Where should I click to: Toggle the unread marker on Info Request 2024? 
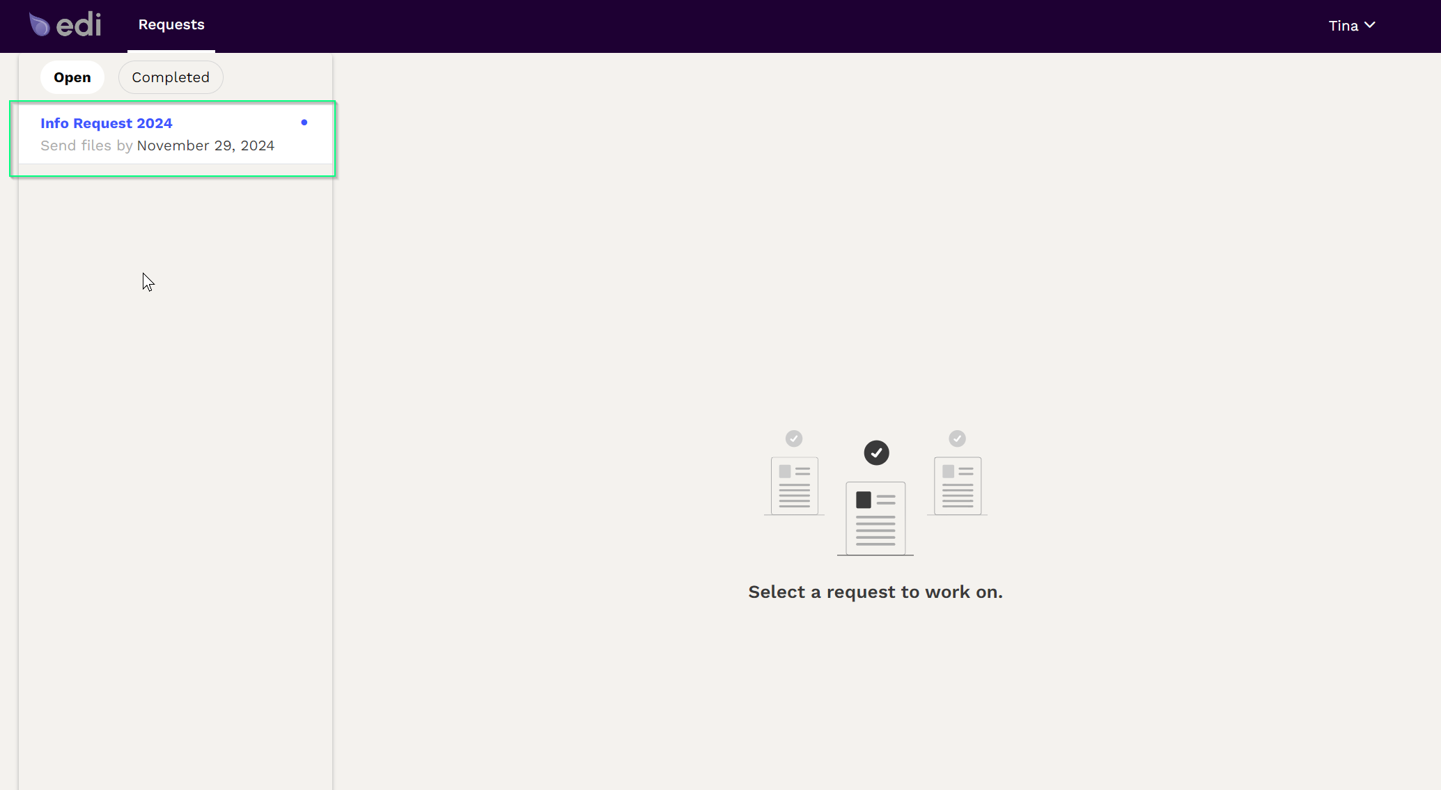(x=304, y=123)
